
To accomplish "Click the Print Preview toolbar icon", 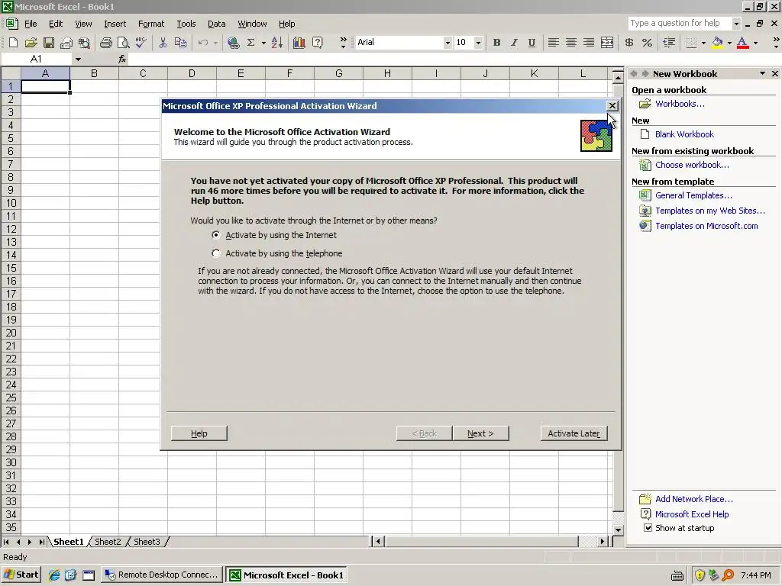I will (x=123, y=43).
